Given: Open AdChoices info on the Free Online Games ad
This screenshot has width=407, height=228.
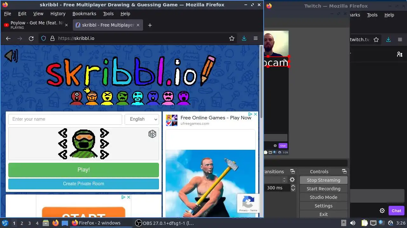Looking at the screenshot, I should pos(250,114).
